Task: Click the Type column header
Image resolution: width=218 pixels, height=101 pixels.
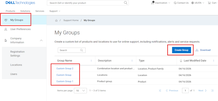Action: (x=141, y=61)
